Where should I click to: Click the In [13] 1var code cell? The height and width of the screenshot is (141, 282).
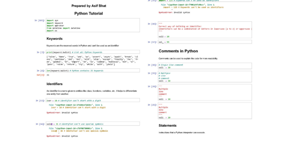pos(93,100)
